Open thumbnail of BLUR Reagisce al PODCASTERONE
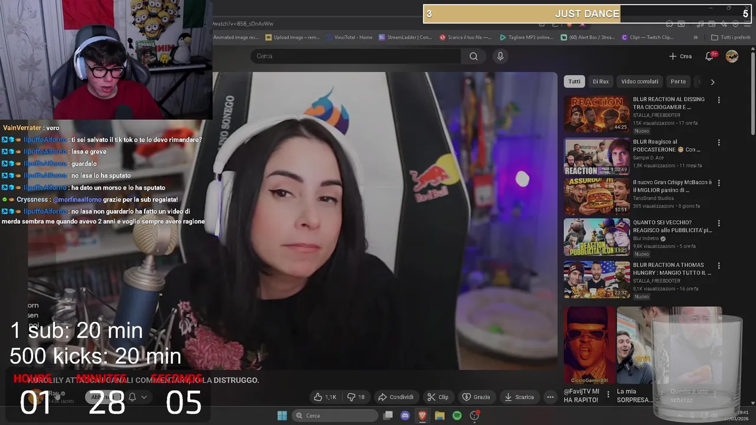Viewport: 756px width, 425px height. (597, 157)
